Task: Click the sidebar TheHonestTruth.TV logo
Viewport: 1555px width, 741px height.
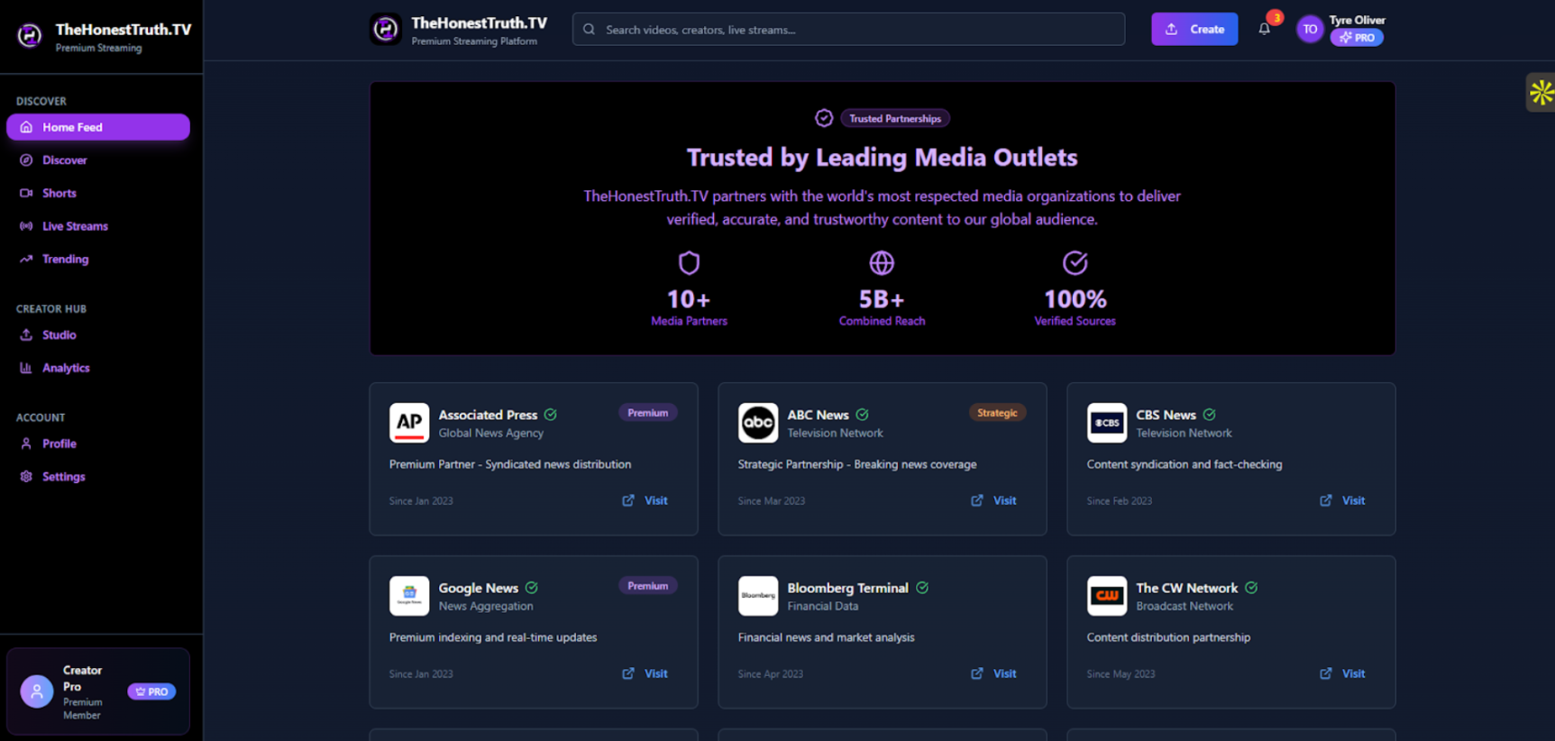Action: tap(30, 35)
